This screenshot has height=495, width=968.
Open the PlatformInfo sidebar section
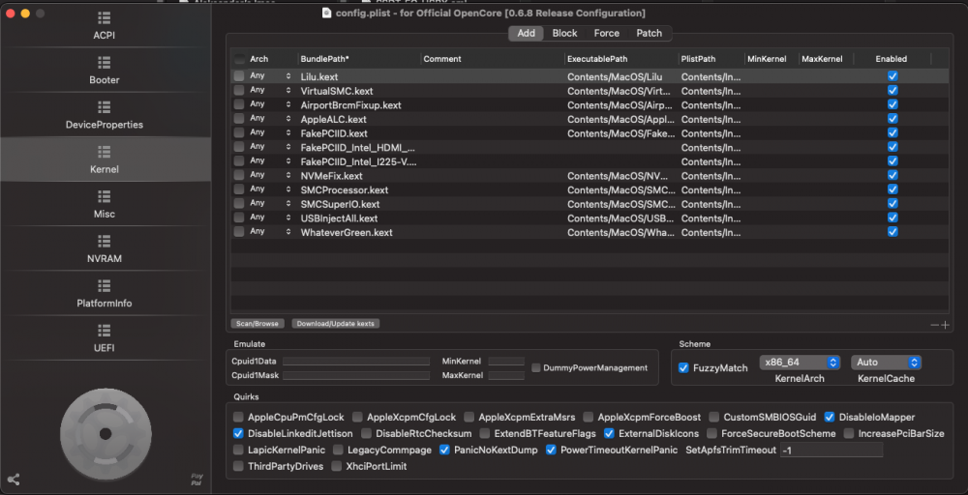click(x=105, y=294)
